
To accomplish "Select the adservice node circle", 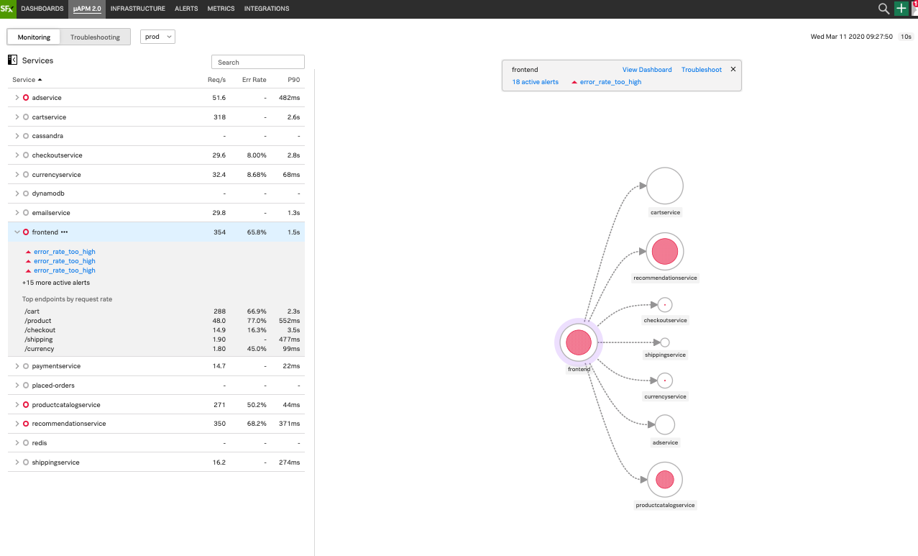I will pyautogui.click(x=665, y=424).
